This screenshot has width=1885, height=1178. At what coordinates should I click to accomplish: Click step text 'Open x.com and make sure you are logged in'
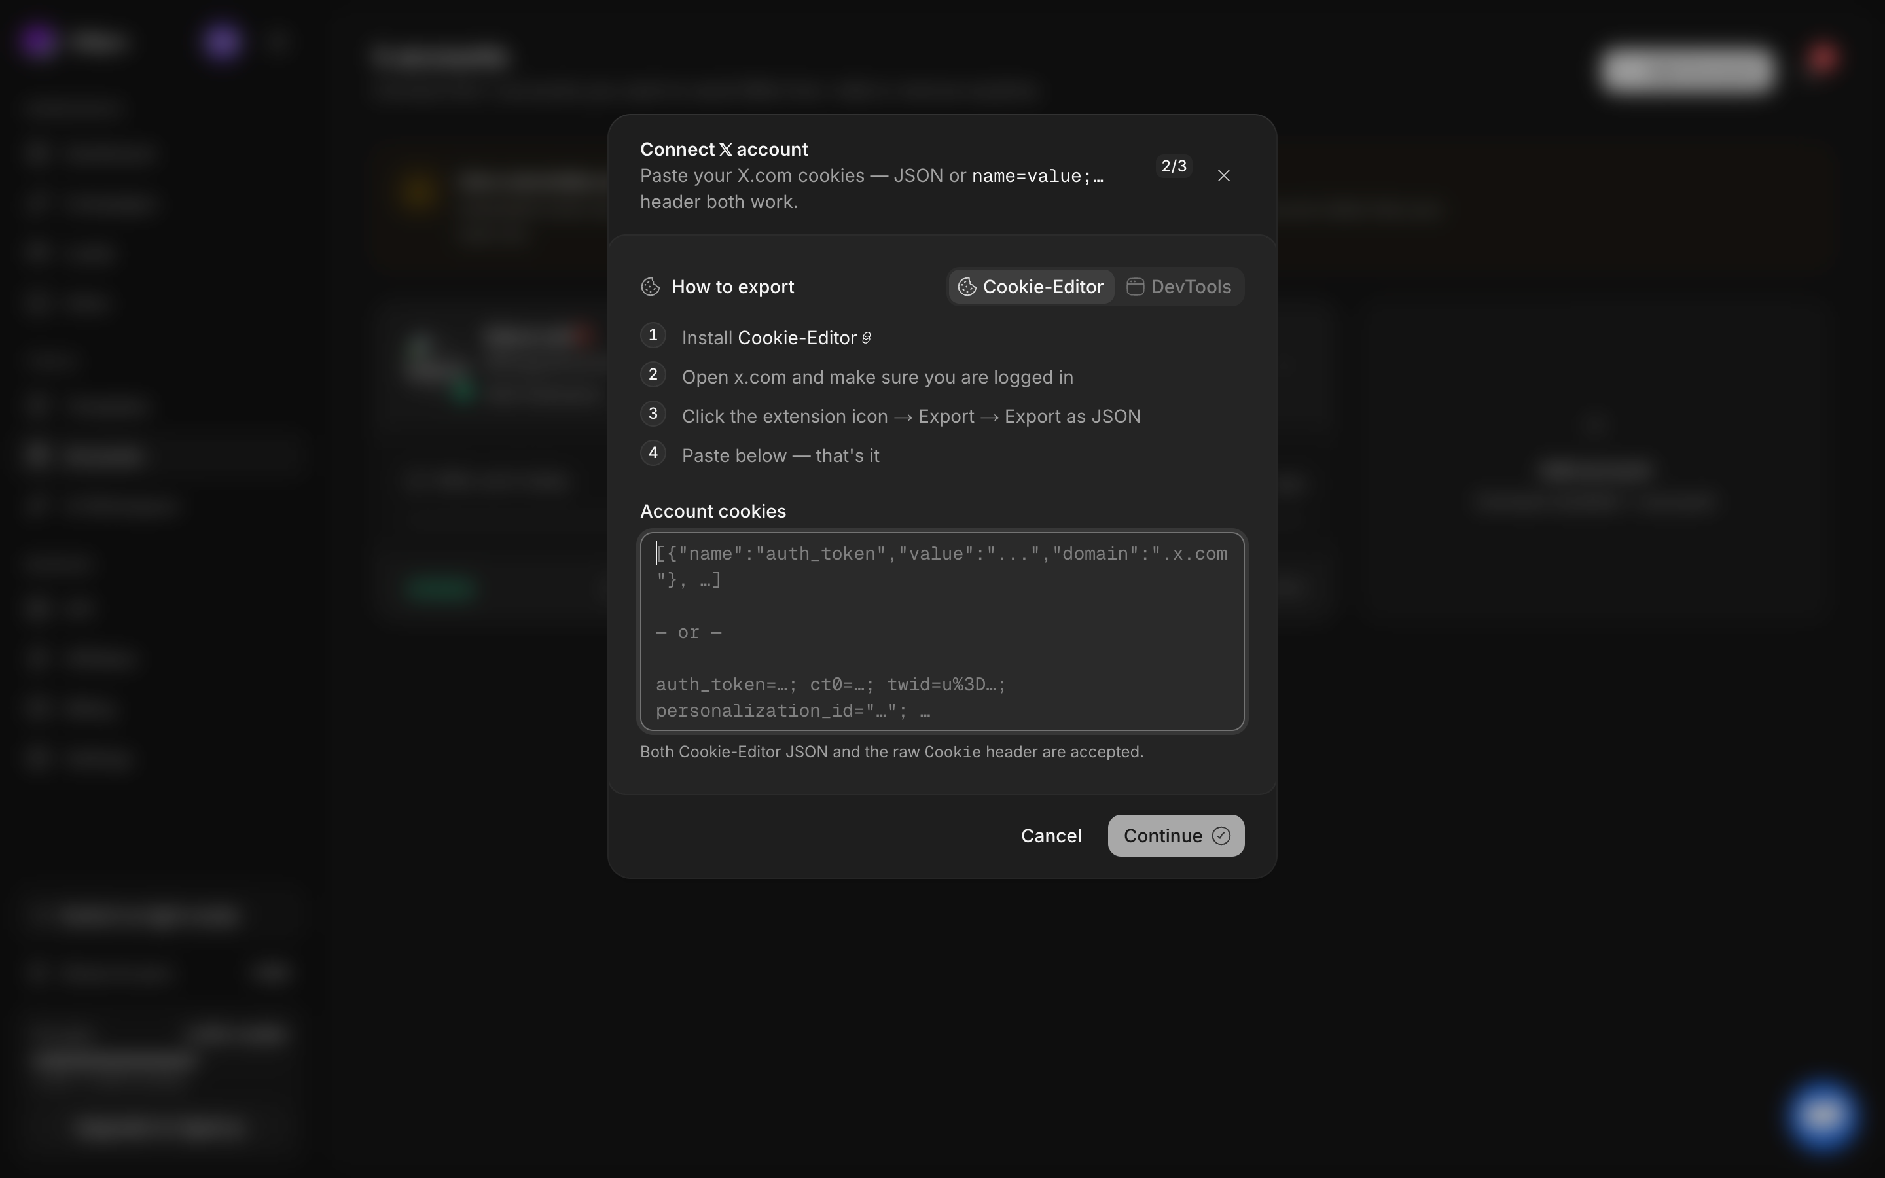click(877, 377)
